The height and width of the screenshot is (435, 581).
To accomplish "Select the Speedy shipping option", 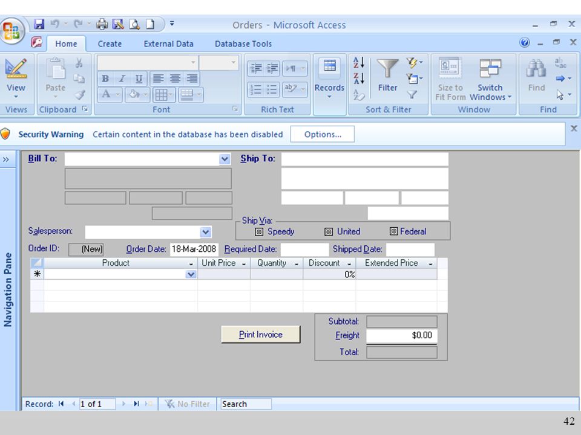I will 259,231.
